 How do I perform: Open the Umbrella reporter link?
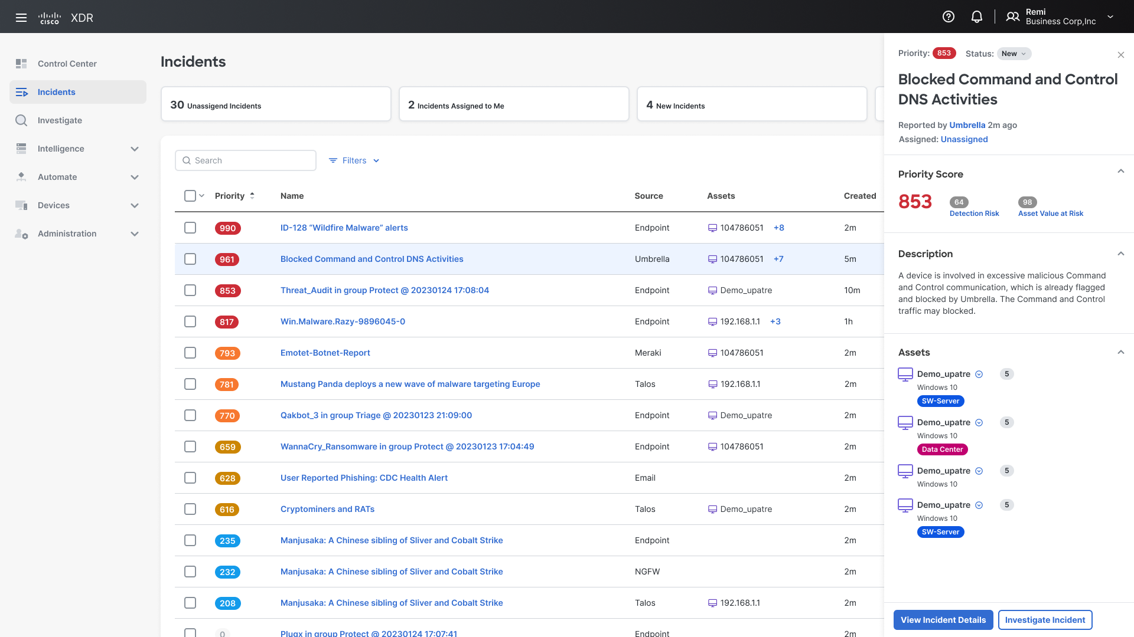click(x=967, y=125)
